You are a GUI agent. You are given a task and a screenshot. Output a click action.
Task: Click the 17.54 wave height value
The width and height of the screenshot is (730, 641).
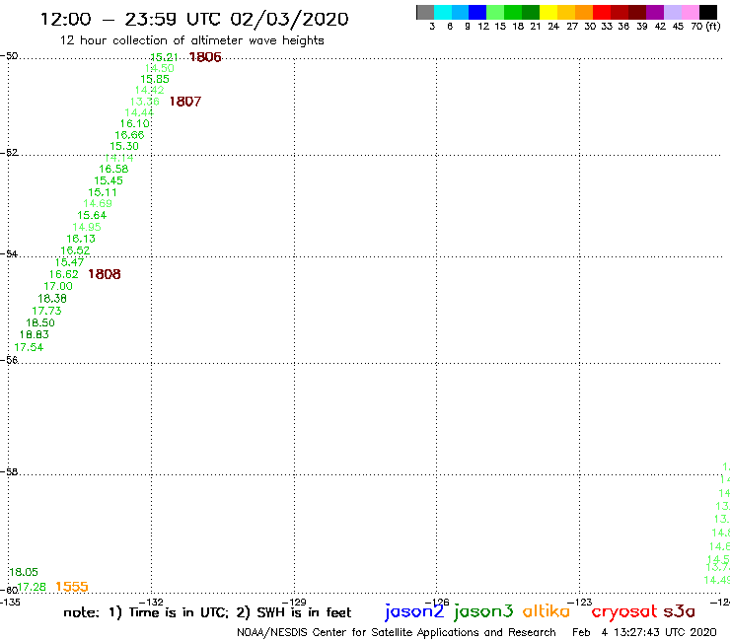(29, 347)
